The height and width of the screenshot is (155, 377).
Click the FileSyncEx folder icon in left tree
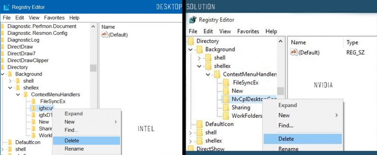point(34,101)
